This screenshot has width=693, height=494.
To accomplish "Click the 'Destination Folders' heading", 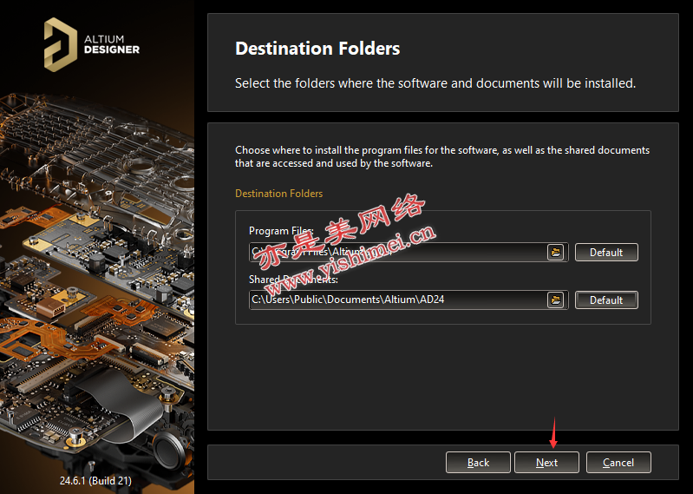I will click(x=317, y=49).
